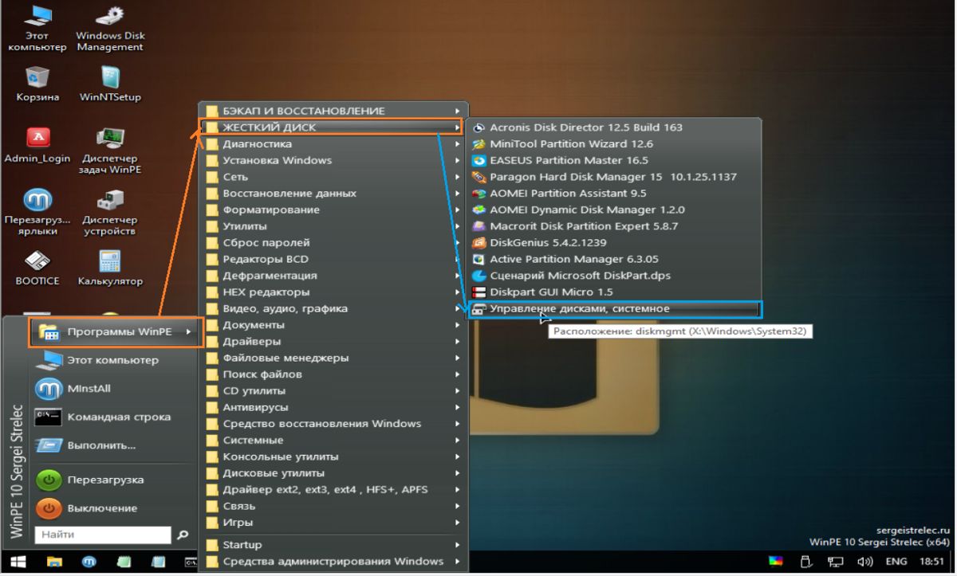
Task: Open Антивирусы folder
Action: click(332, 407)
